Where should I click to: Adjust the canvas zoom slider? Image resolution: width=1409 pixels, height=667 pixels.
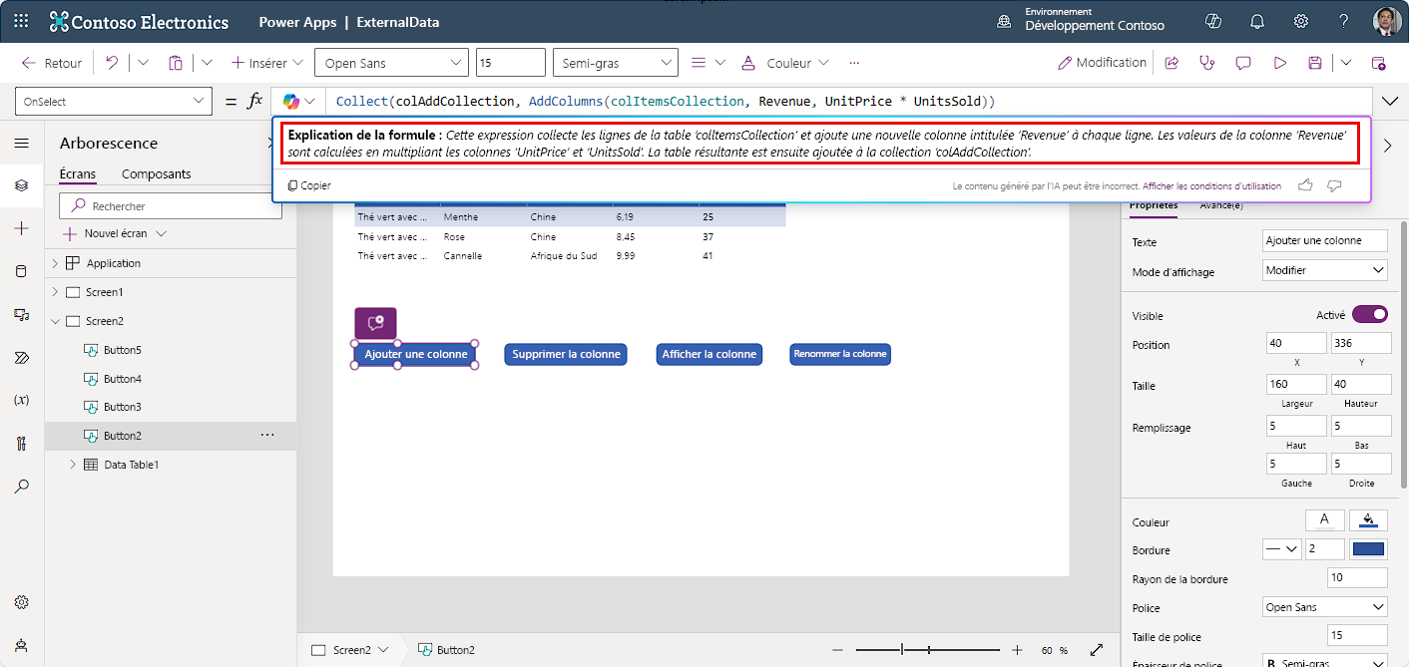927,650
